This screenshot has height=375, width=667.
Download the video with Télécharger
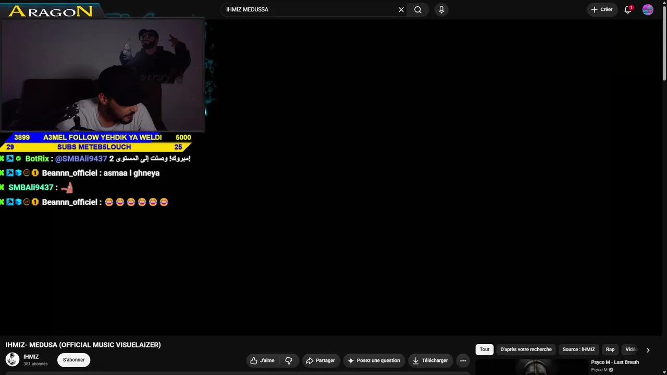tap(430, 360)
